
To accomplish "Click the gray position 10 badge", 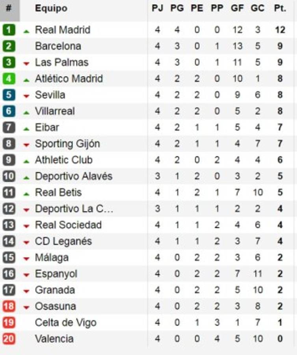I will [9, 176].
